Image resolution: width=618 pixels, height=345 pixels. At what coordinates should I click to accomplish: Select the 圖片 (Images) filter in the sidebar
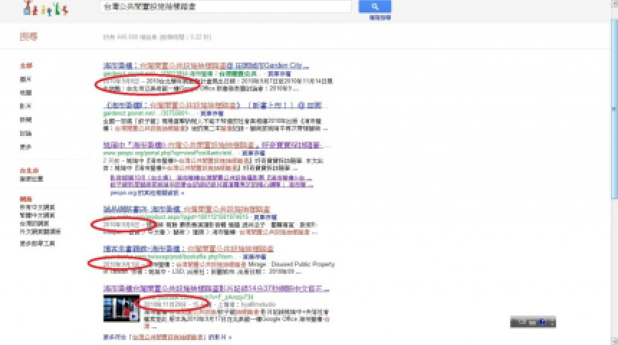click(x=26, y=79)
